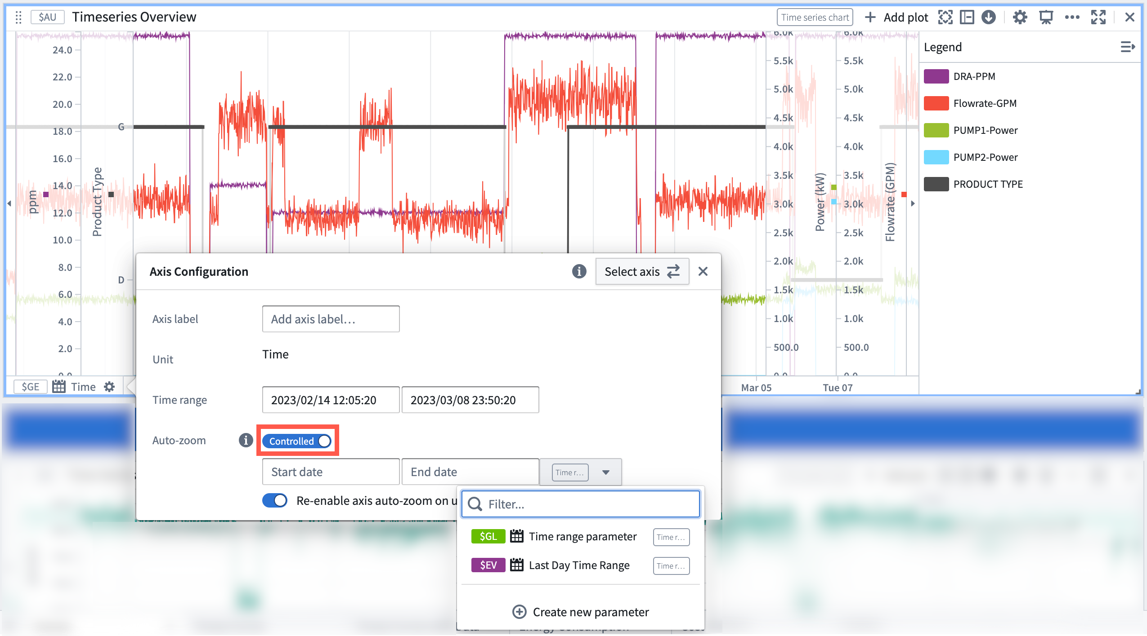Image resolution: width=1147 pixels, height=636 pixels.
Task: Click the Start date field
Action: tap(331, 472)
